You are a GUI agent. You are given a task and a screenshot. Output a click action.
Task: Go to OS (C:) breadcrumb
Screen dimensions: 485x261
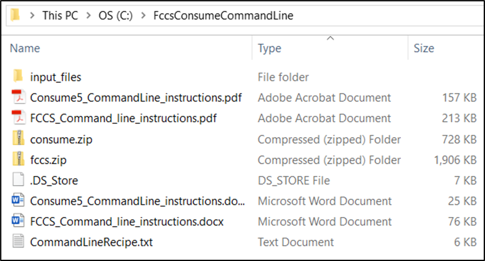point(116,16)
